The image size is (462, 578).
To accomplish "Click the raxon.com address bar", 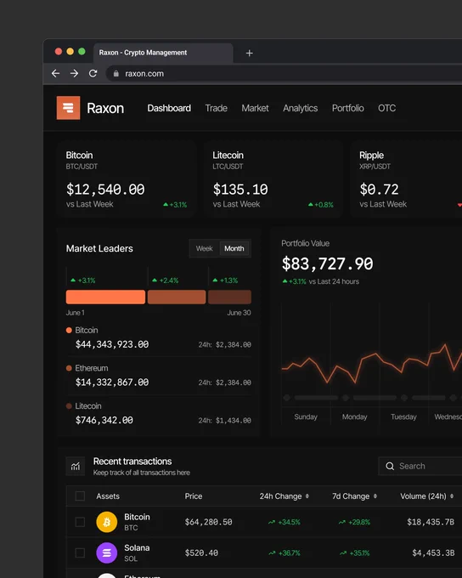I will click(x=284, y=73).
